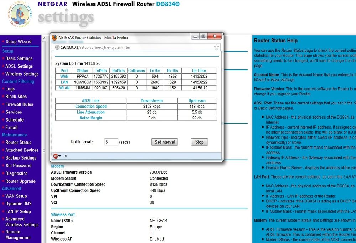This screenshot has height=243, width=356.
Task: Select the 448 kbps upstream cell in table
Action: (x=197, y=106)
